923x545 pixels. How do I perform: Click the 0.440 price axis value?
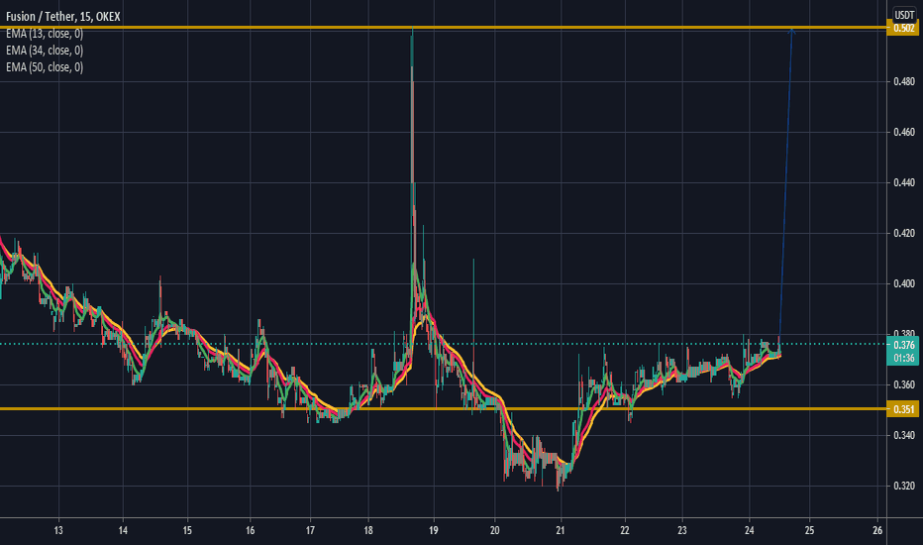coord(904,183)
